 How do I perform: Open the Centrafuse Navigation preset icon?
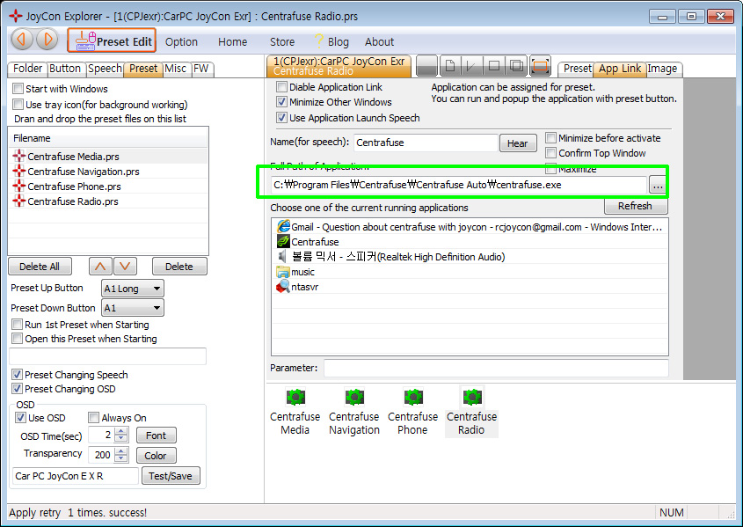[354, 412]
